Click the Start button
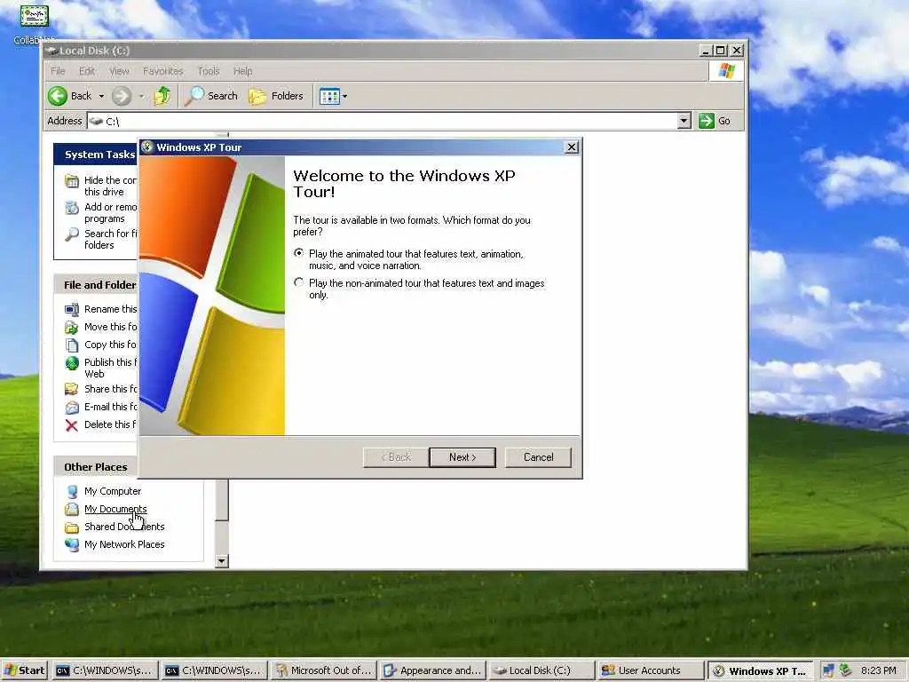This screenshot has width=909, height=682. pyautogui.click(x=24, y=670)
